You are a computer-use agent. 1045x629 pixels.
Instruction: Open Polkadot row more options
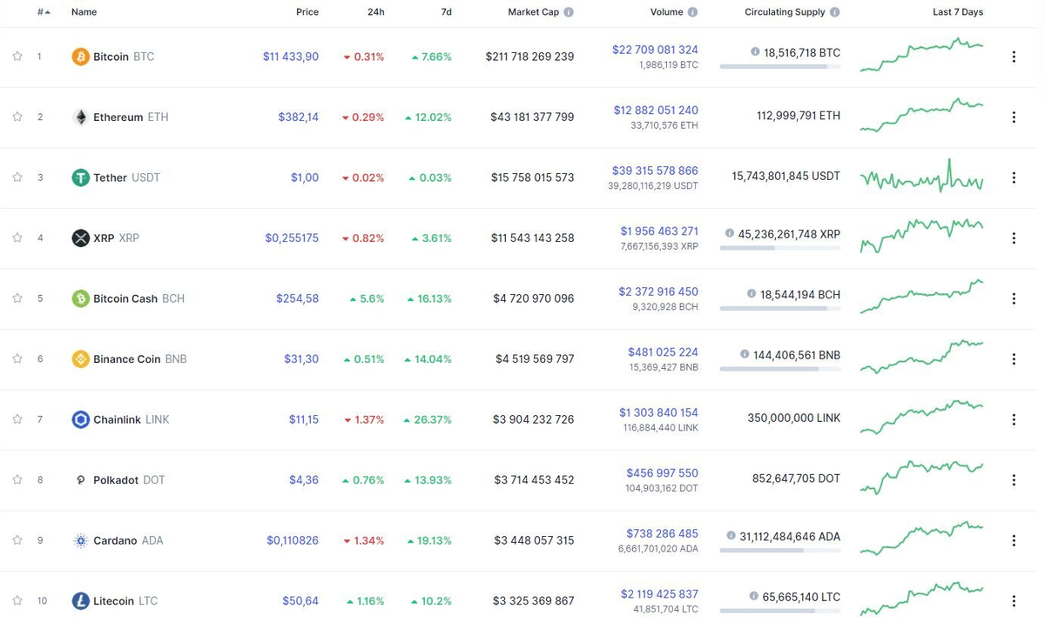[x=1014, y=479]
